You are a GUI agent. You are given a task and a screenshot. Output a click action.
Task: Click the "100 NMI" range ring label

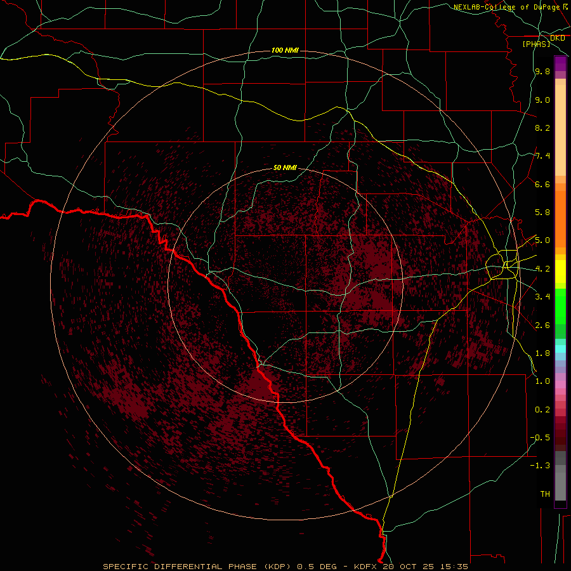coord(285,50)
